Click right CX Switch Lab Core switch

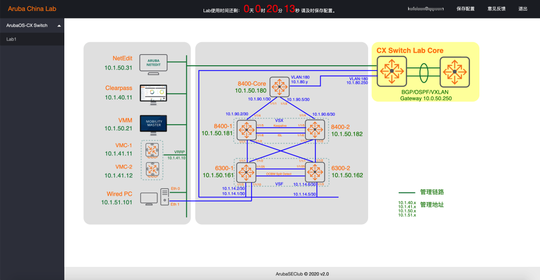click(x=456, y=71)
